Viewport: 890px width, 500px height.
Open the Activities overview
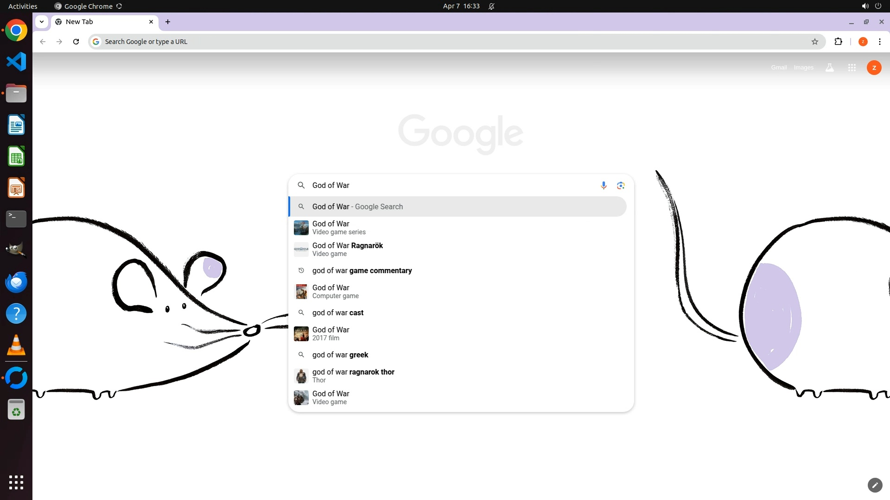pos(23,6)
